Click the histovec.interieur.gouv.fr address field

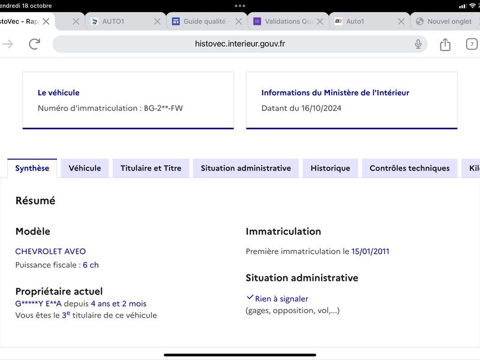coord(239,44)
